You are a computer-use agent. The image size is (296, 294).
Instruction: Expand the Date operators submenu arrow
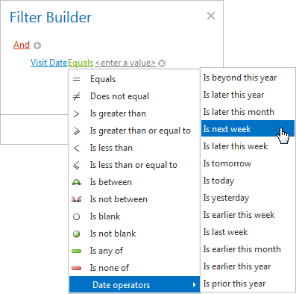point(195,285)
